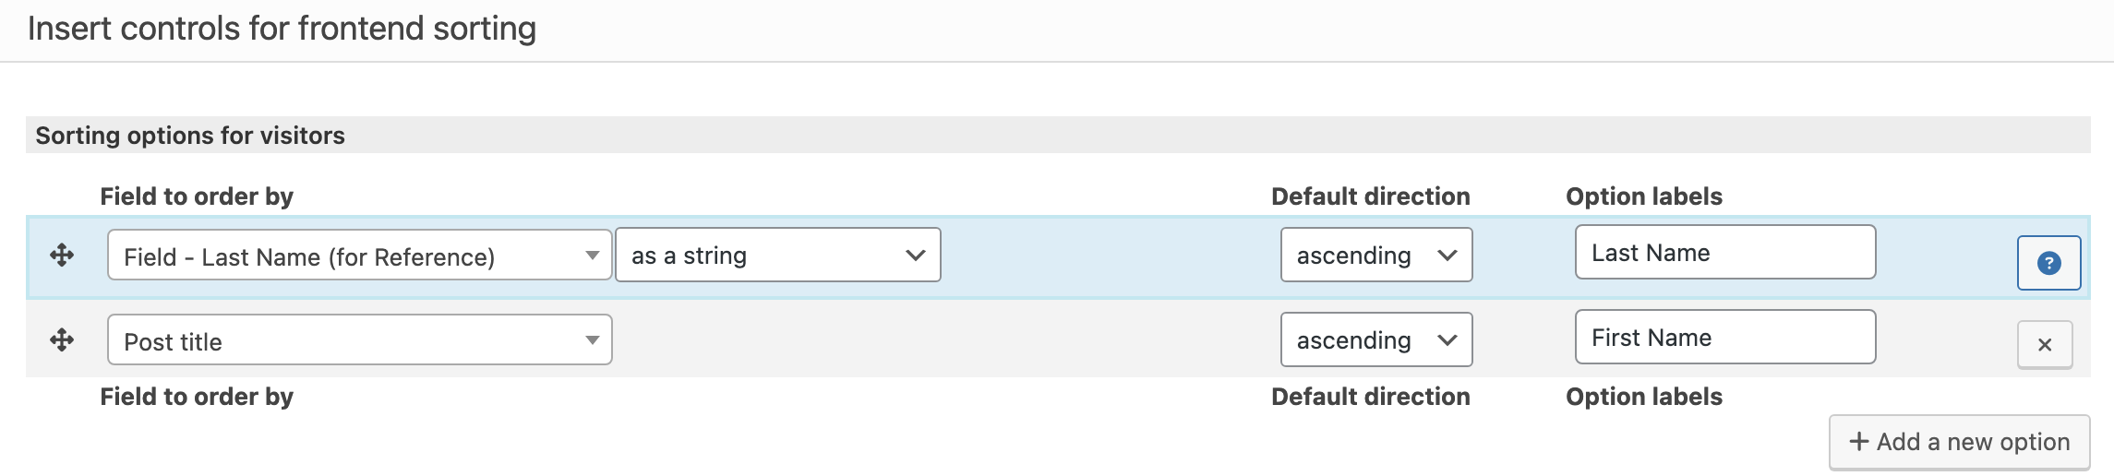Click the 'Sorting options for visitors' section heading
Viewport: 2114px width, 476px height.
pyautogui.click(x=190, y=136)
